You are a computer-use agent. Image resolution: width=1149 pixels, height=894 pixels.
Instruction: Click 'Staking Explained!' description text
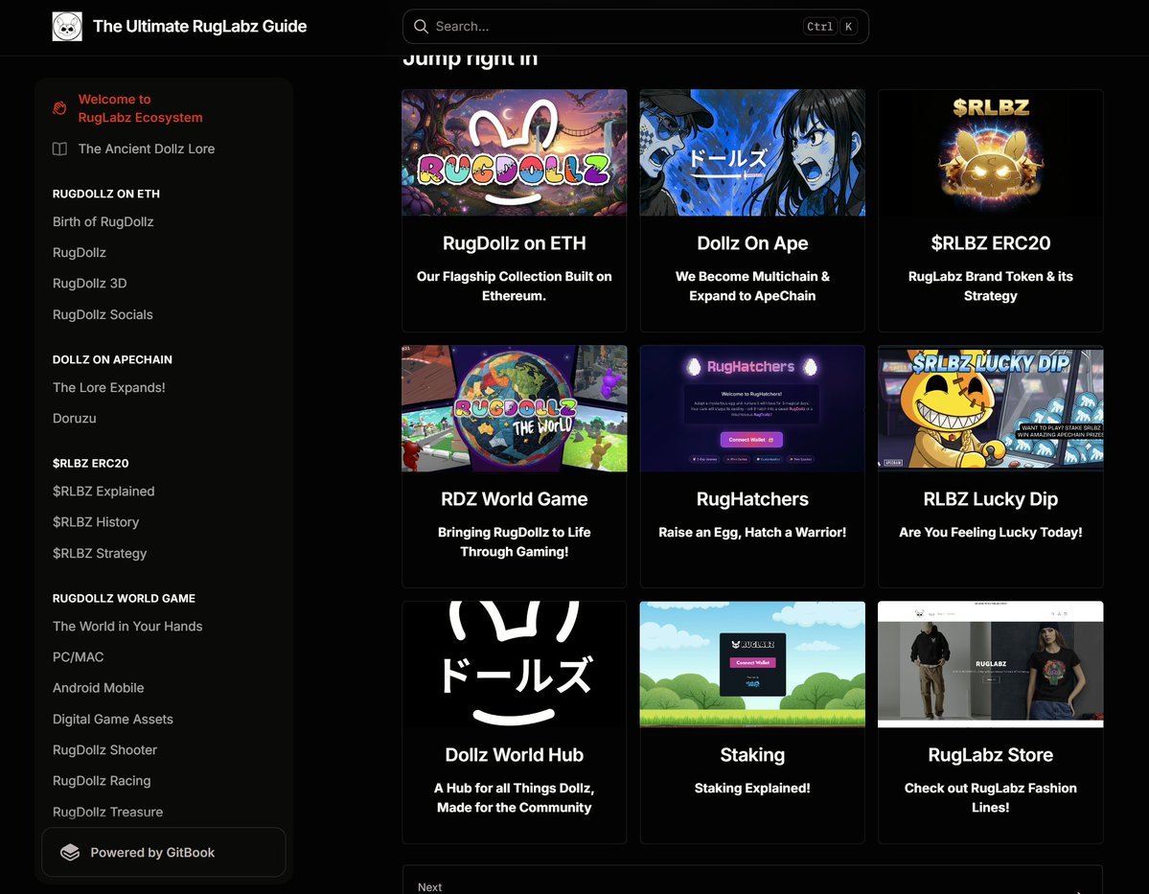pyautogui.click(x=752, y=788)
